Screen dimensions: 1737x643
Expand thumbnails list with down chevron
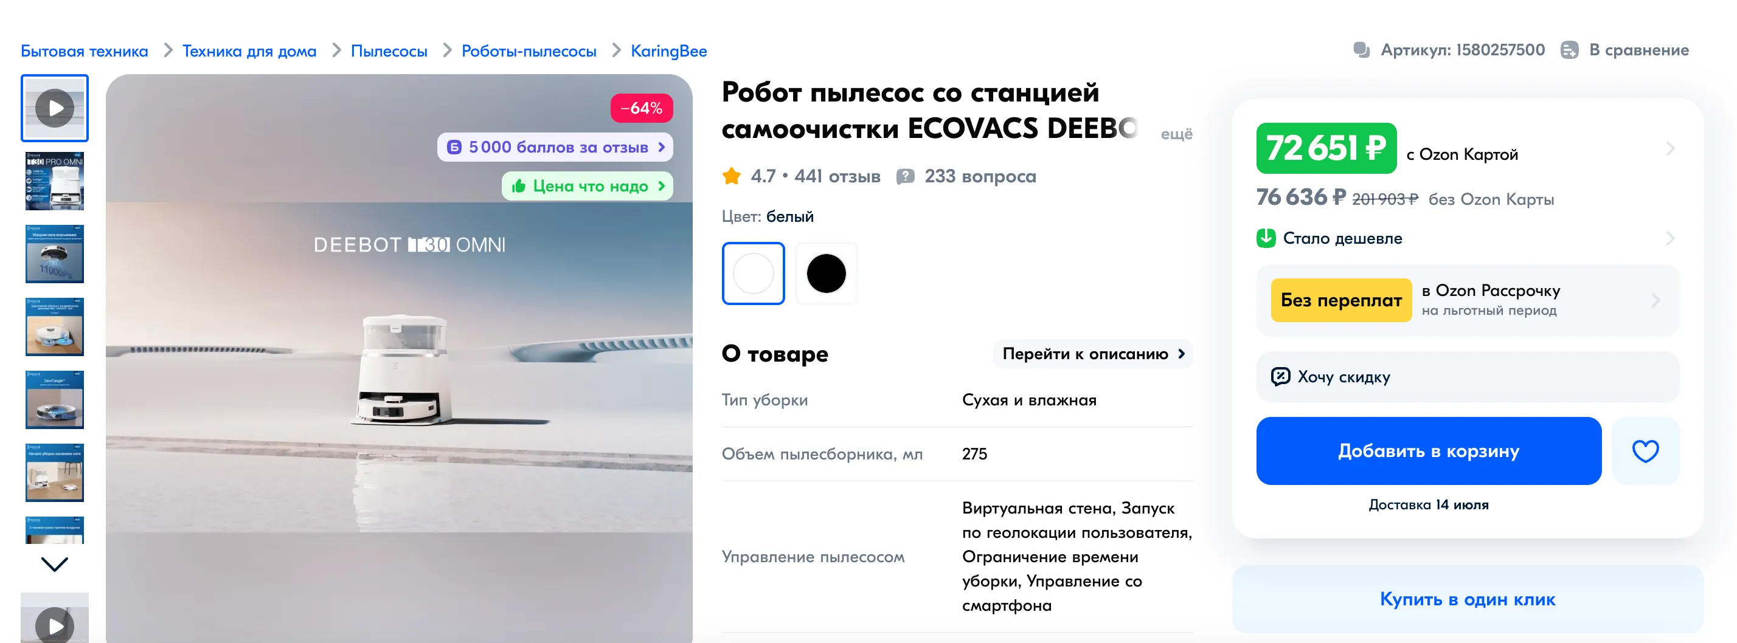55,564
